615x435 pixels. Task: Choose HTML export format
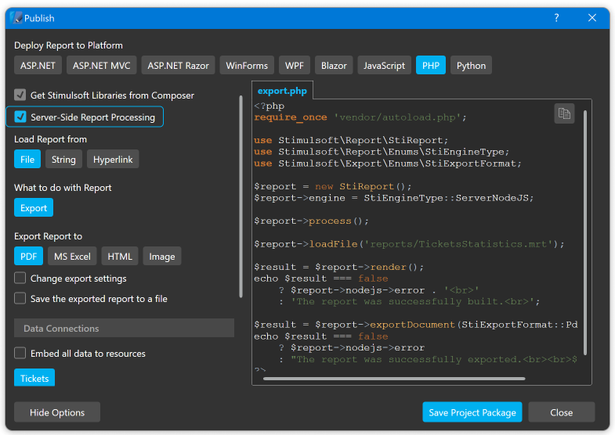click(120, 257)
